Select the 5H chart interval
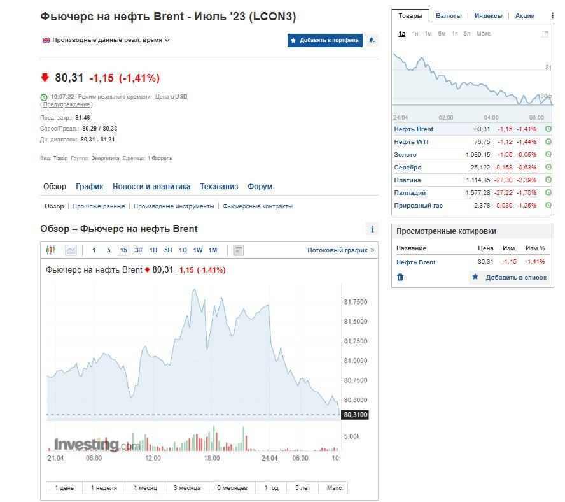This screenshot has height=502, width=565. click(168, 250)
